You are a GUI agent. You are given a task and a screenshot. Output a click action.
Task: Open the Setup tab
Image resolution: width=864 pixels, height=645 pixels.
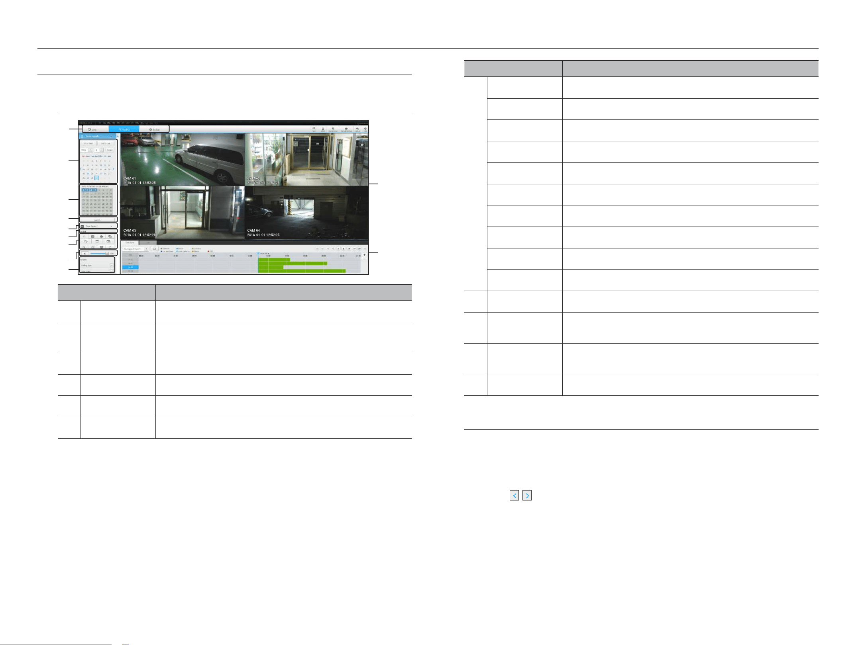[x=154, y=129]
